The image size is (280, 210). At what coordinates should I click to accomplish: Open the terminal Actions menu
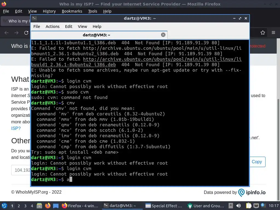(x=52, y=27)
